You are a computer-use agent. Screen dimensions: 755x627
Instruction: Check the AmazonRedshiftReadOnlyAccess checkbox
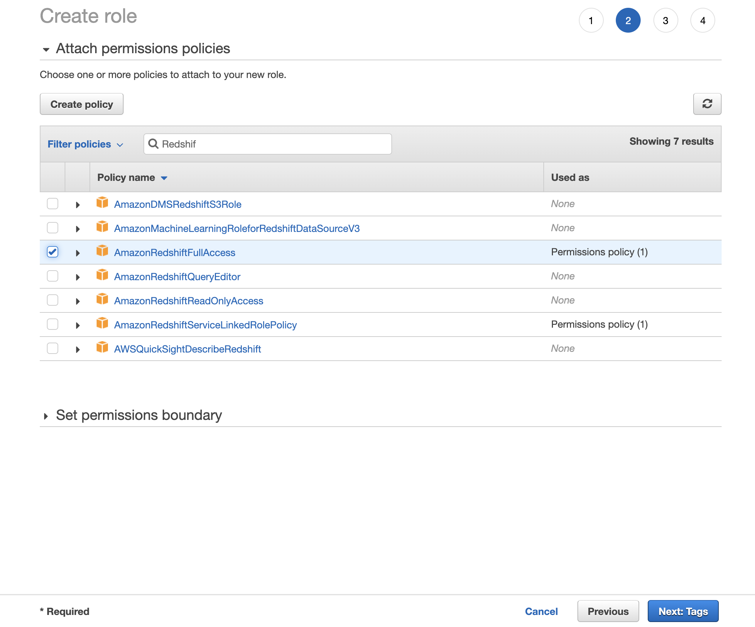[x=53, y=300]
